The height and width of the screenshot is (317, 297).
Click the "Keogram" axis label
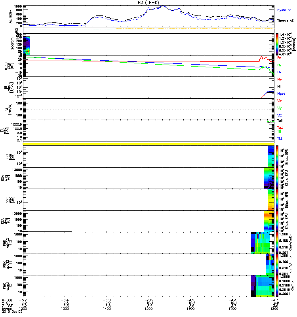coord(12,44)
